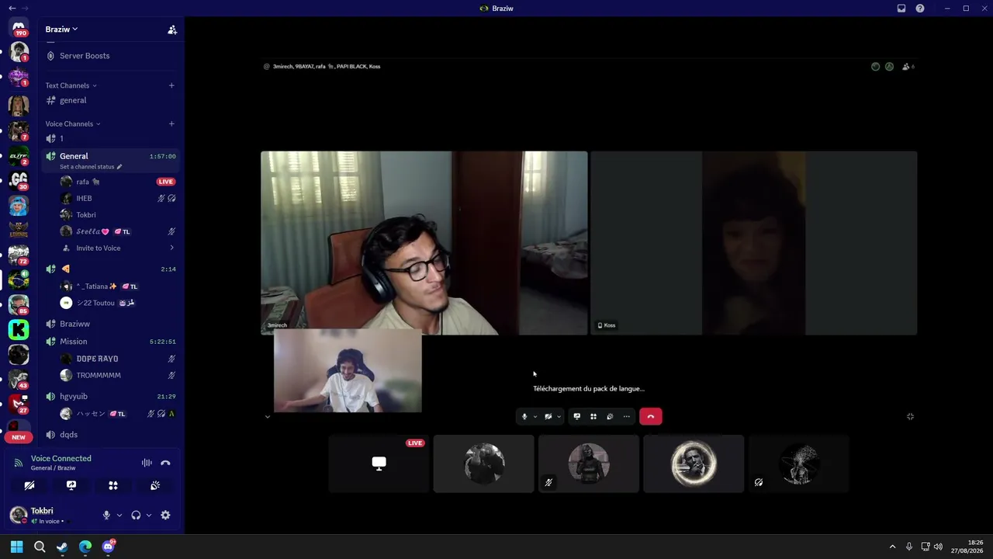The height and width of the screenshot is (559, 993).
Task: Mute microphone in call control bar
Action: 524,417
